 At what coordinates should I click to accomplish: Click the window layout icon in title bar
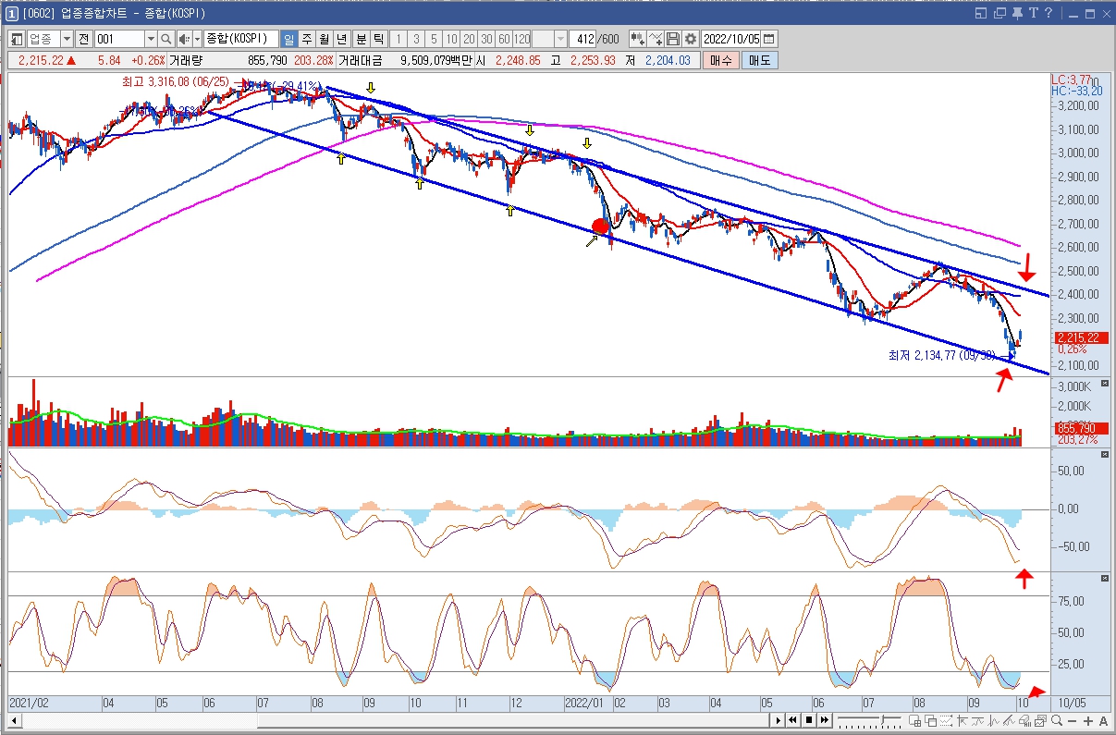[982, 13]
